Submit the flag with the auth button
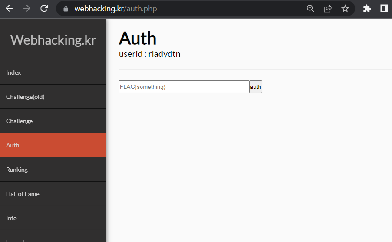The width and height of the screenshot is (392, 242). pyautogui.click(x=256, y=87)
